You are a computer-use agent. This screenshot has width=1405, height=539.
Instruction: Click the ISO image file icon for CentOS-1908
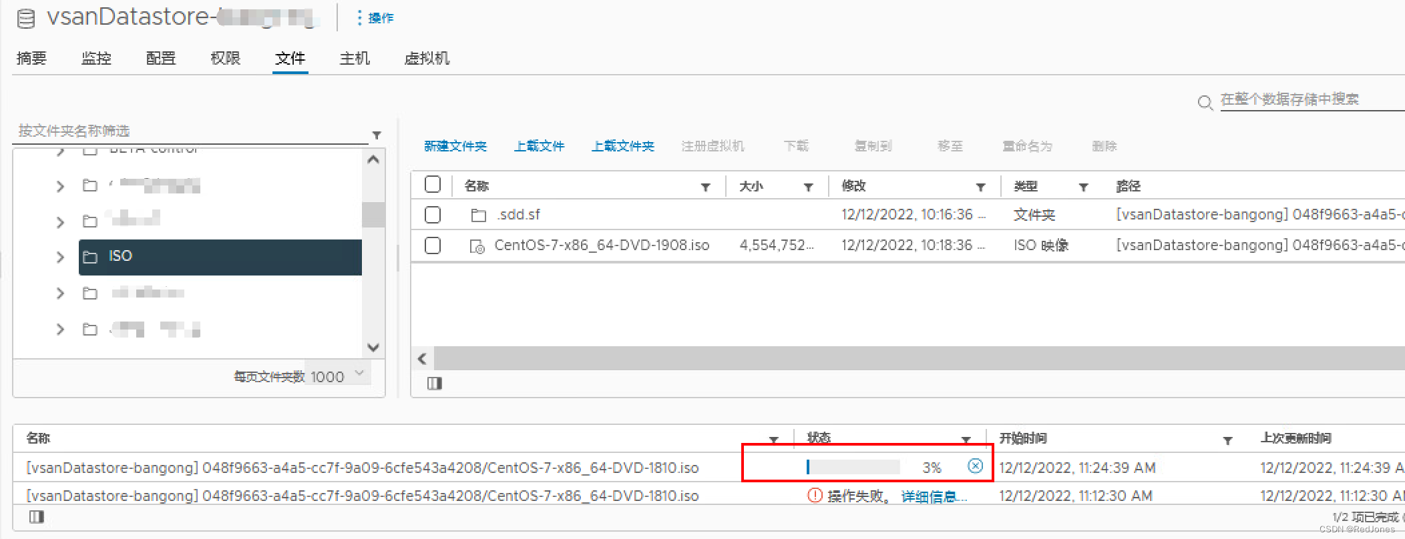(x=477, y=247)
